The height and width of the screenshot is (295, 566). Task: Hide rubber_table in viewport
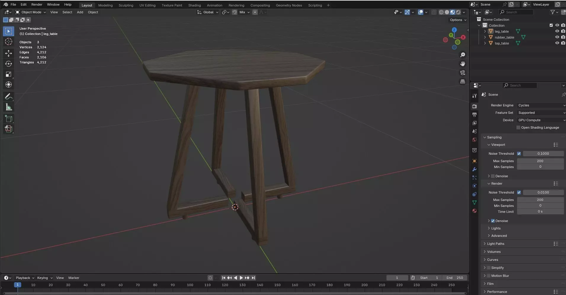[x=557, y=37]
